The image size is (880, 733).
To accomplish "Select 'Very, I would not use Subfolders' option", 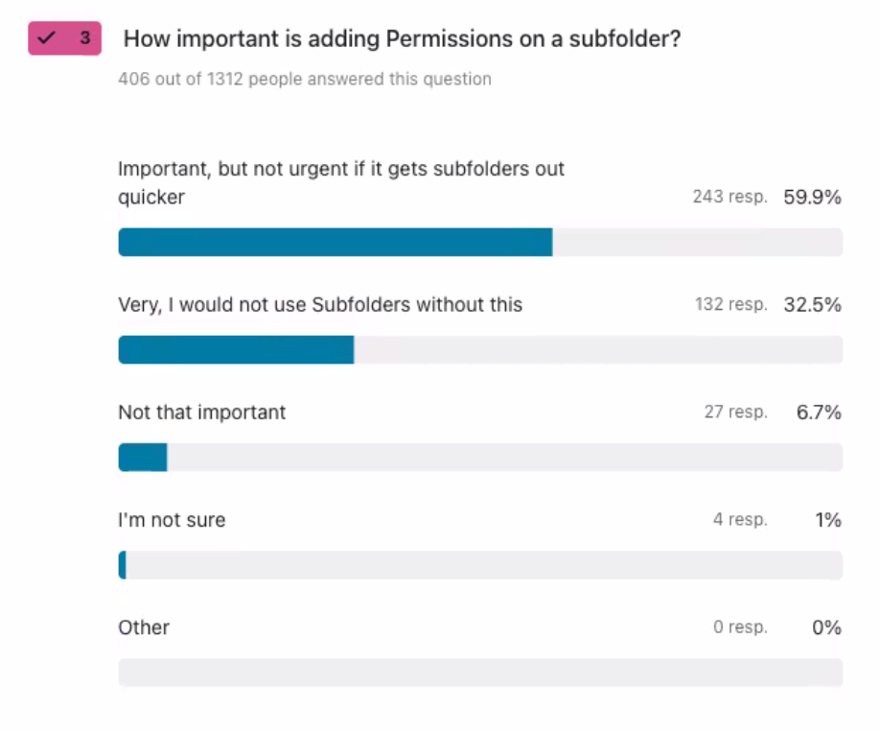I will pyautogui.click(x=320, y=304).
